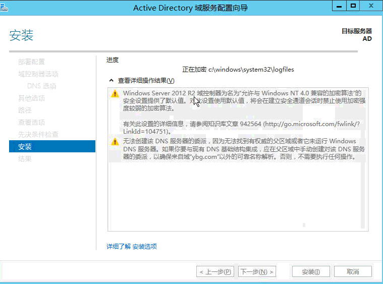Open the DNS 选项 sidebar entry
This screenshot has height=284, width=383.
click(x=41, y=86)
